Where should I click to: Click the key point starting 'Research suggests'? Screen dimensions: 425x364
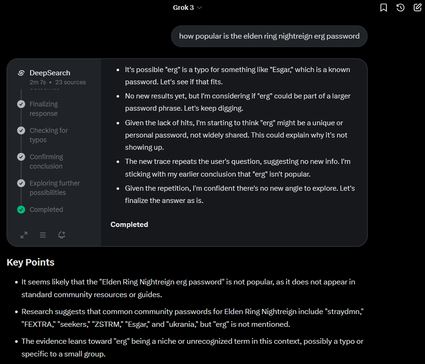click(x=192, y=318)
